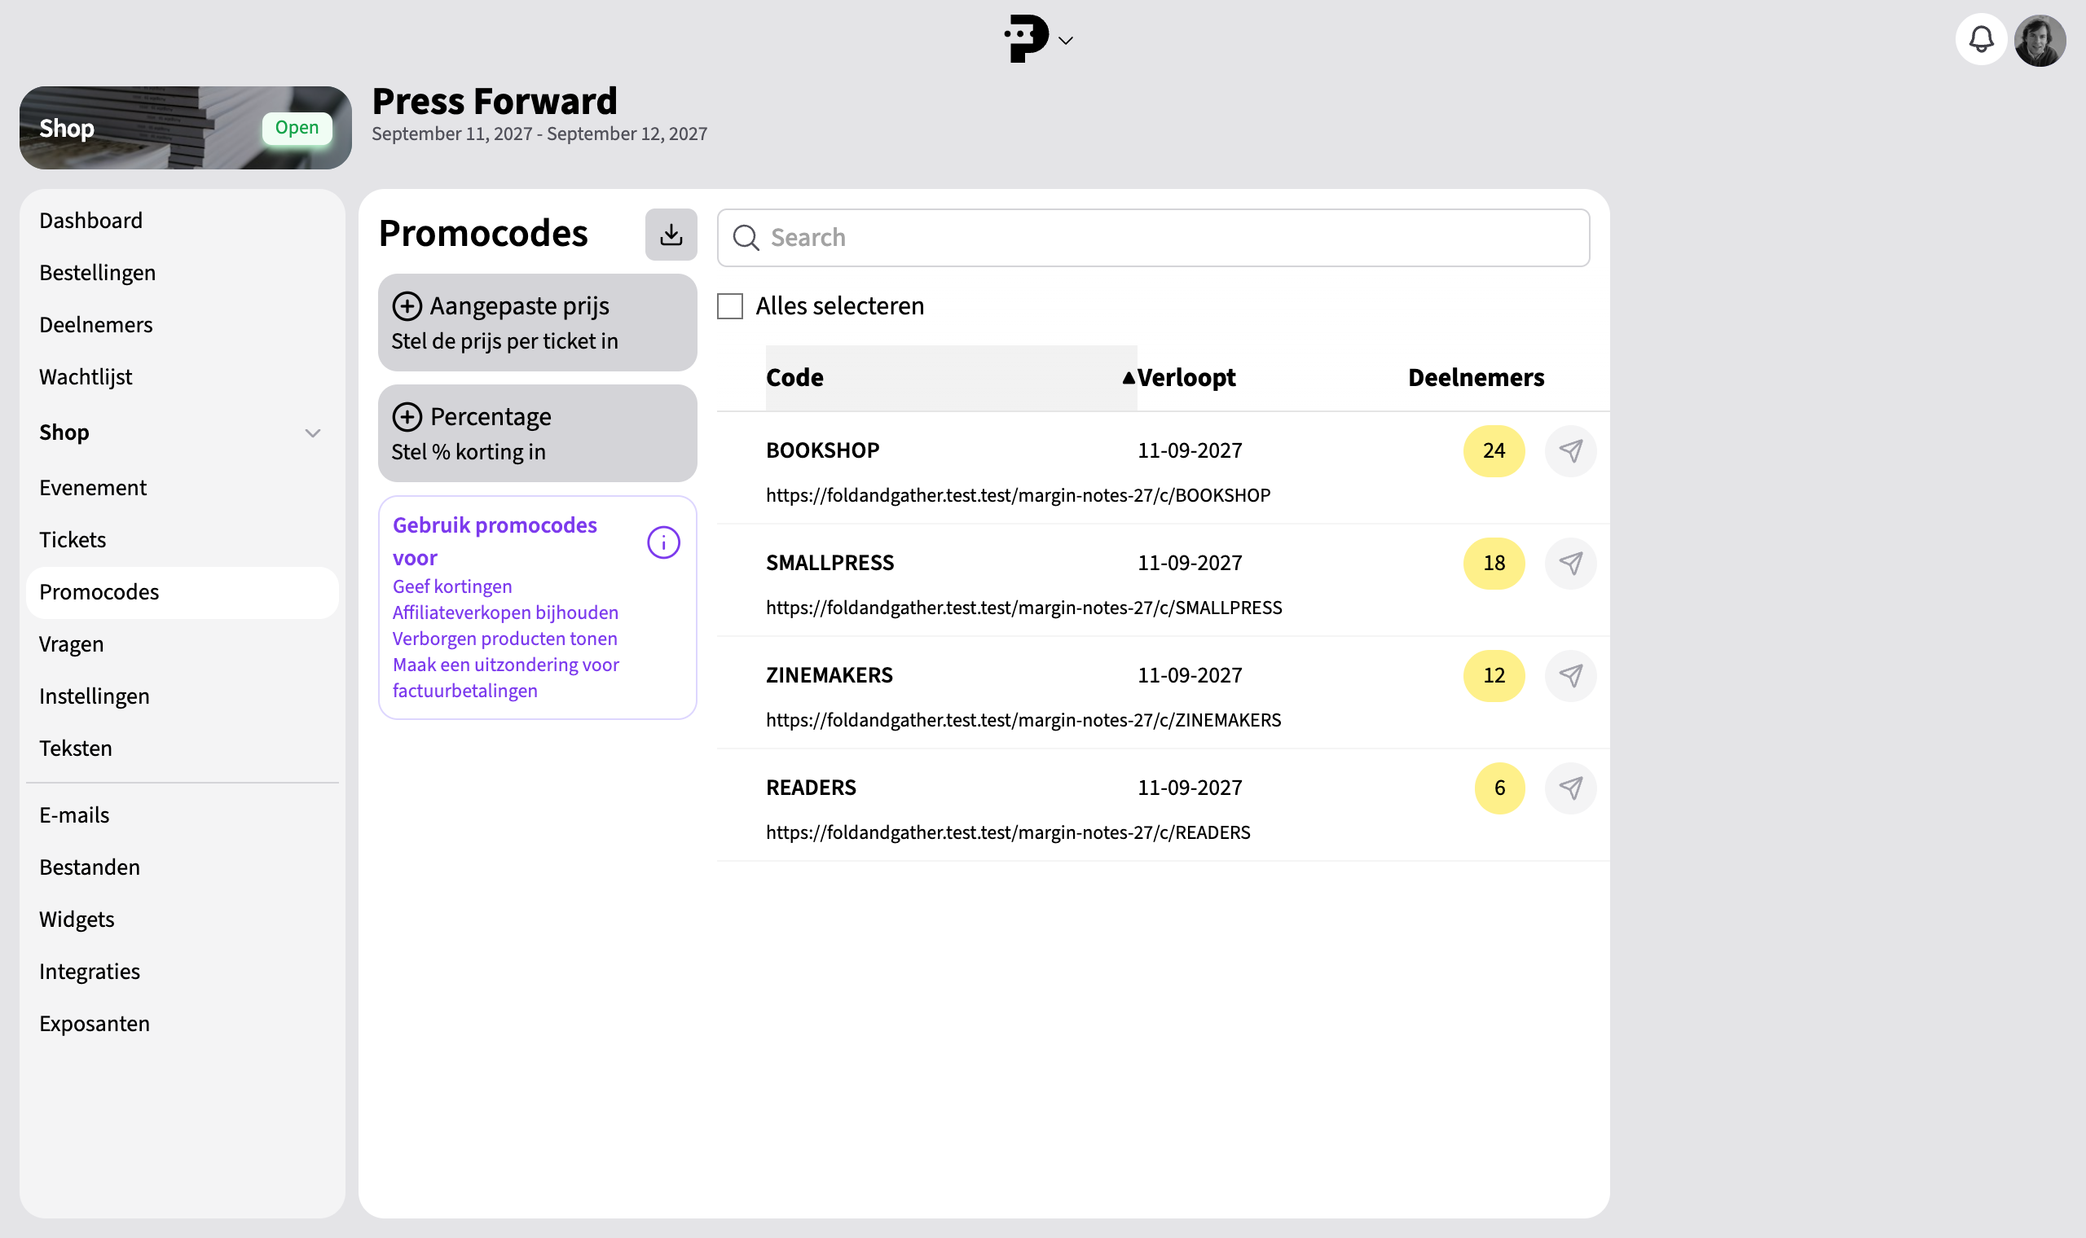Open Wachtlijst in sidebar

click(86, 377)
